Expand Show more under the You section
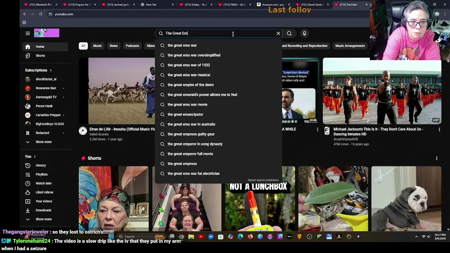 [46, 219]
